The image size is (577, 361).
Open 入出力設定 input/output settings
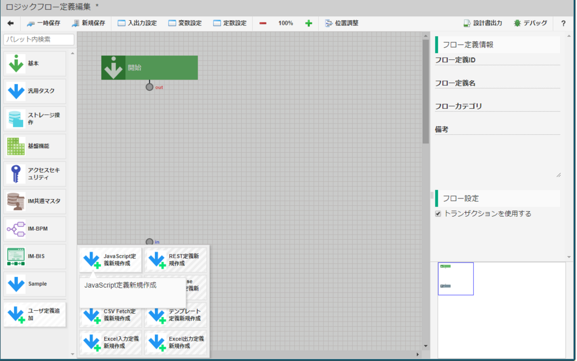[x=137, y=23]
